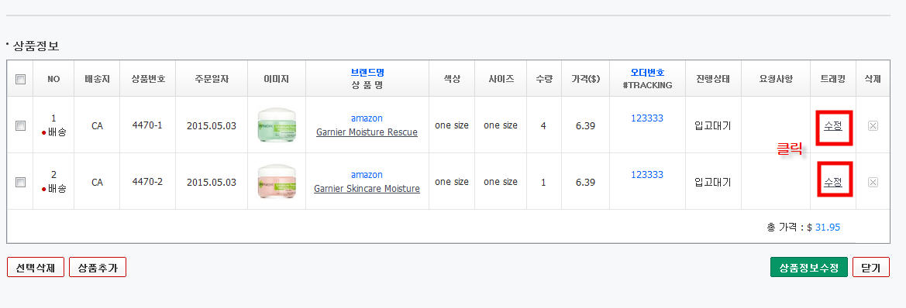The image size is (906, 308).
Task: Click the green Garnier jar thumbnail
Action: click(x=276, y=125)
